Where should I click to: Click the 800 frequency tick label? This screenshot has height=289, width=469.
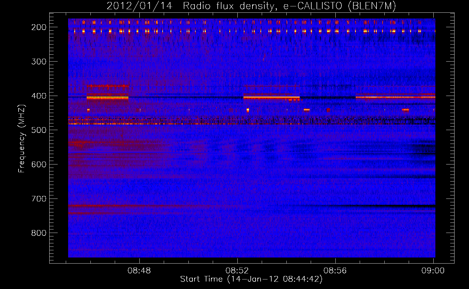[x=39, y=233]
